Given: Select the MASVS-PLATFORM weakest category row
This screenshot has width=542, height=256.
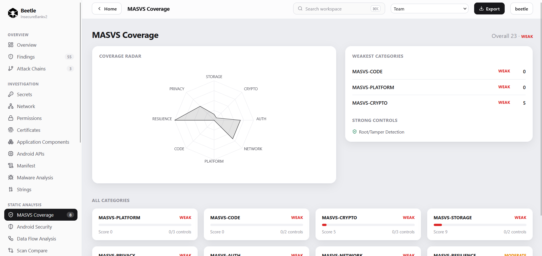Looking at the screenshot, I should [439, 87].
